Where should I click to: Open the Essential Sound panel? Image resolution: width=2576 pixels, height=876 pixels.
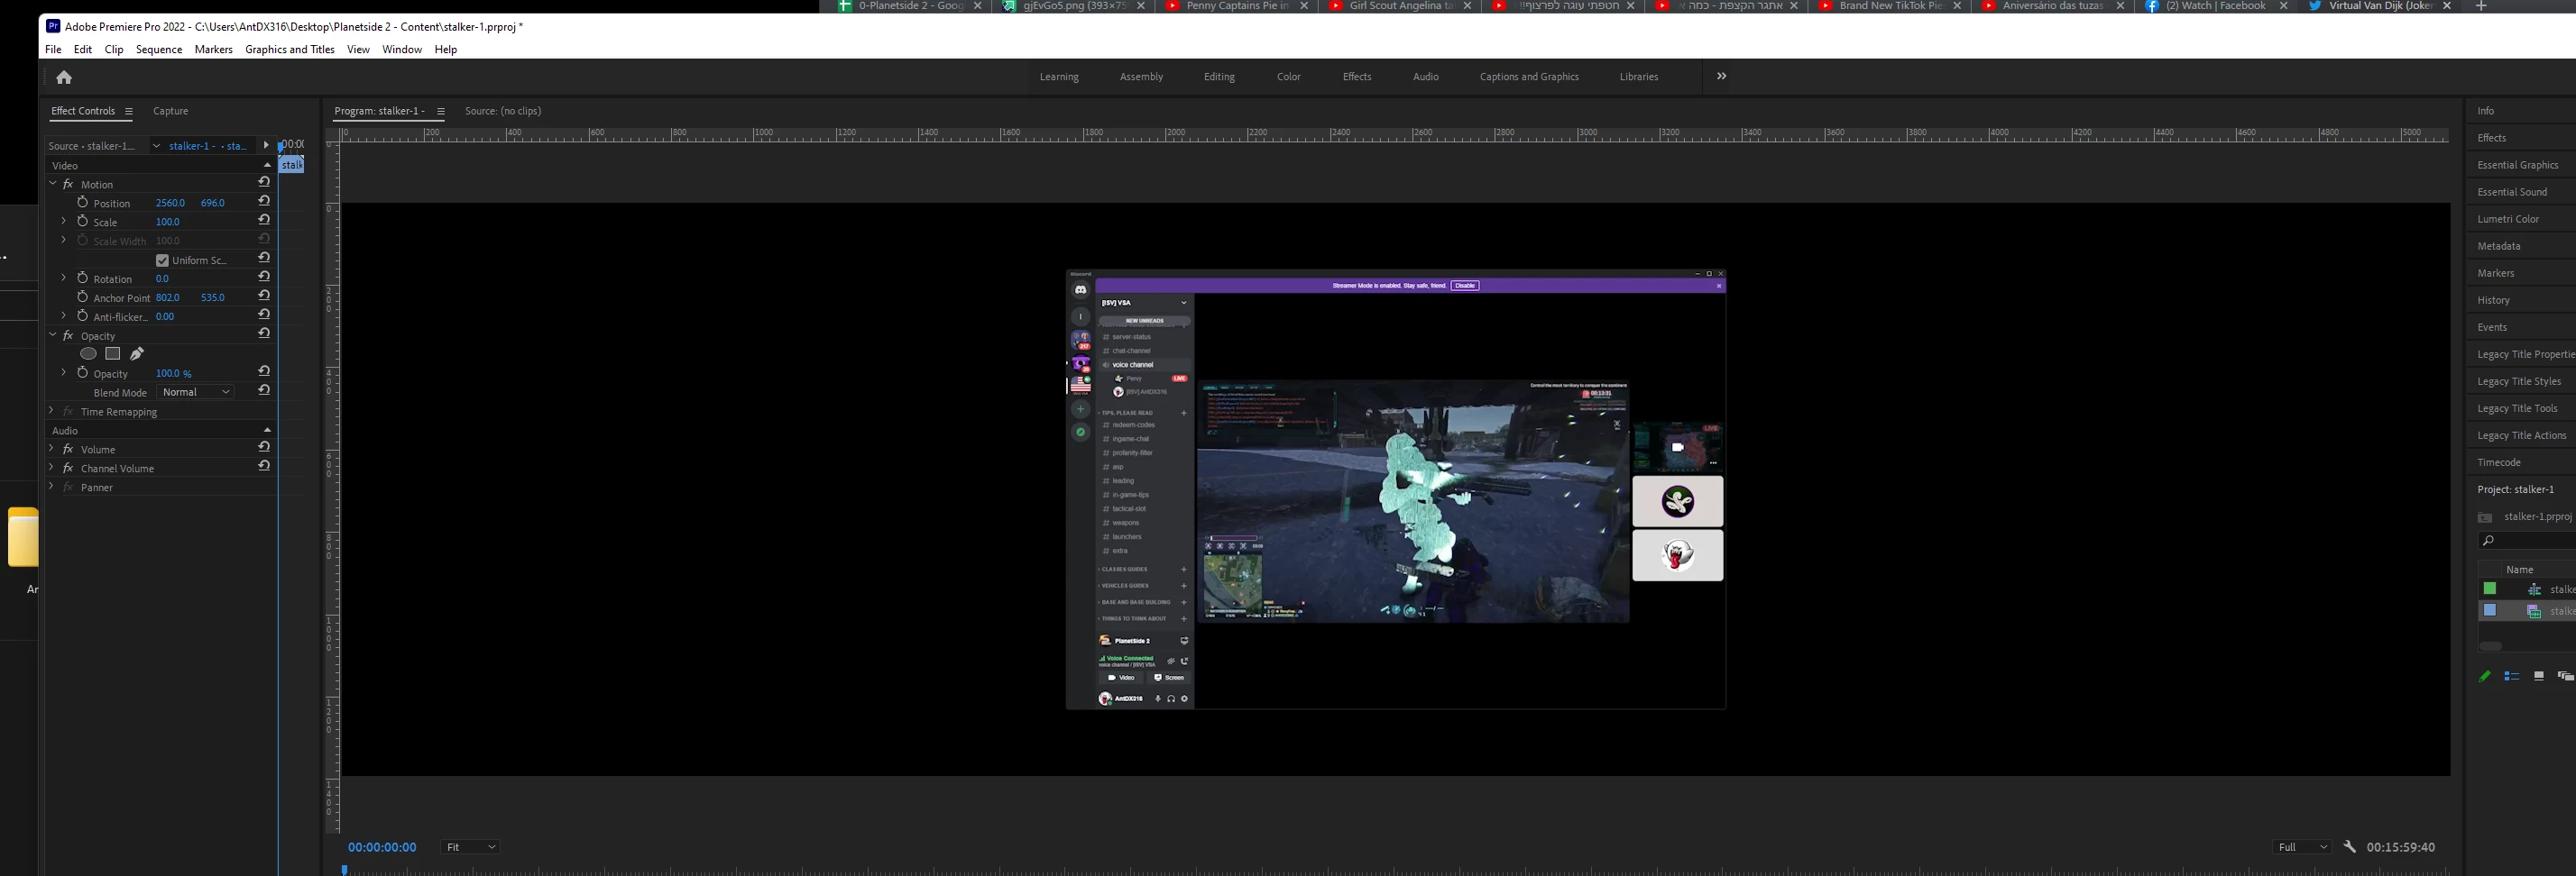pyautogui.click(x=2512, y=192)
